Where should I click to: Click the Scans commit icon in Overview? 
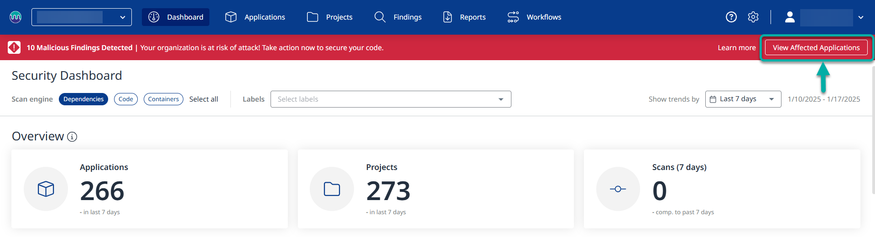(618, 189)
